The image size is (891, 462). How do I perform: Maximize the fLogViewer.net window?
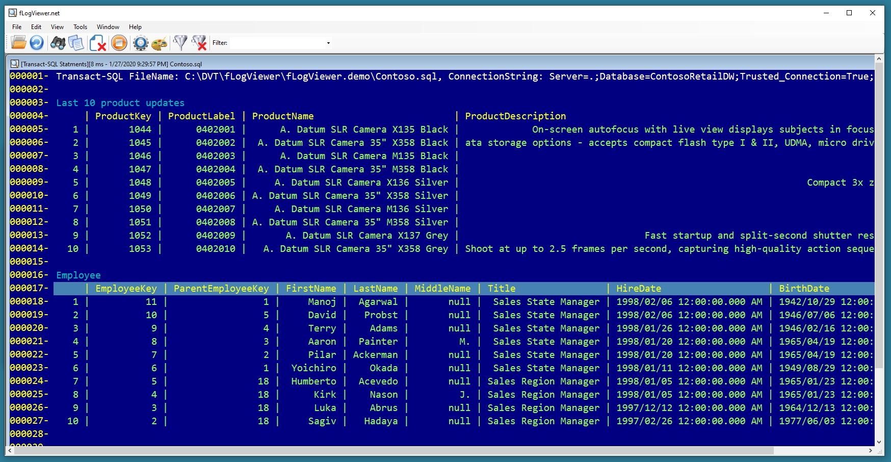pyautogui.click(x=849, y=13)
